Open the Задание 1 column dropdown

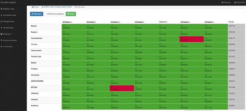coord(67,22)
